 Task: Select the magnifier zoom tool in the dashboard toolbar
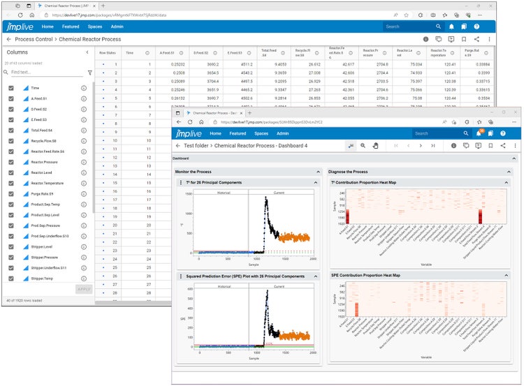pyautogui.click(x=363, y=146)
